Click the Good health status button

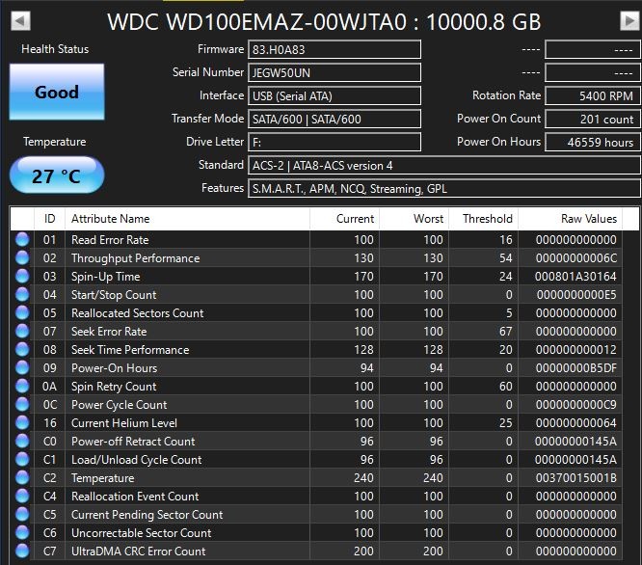click(x=57, y=92)
